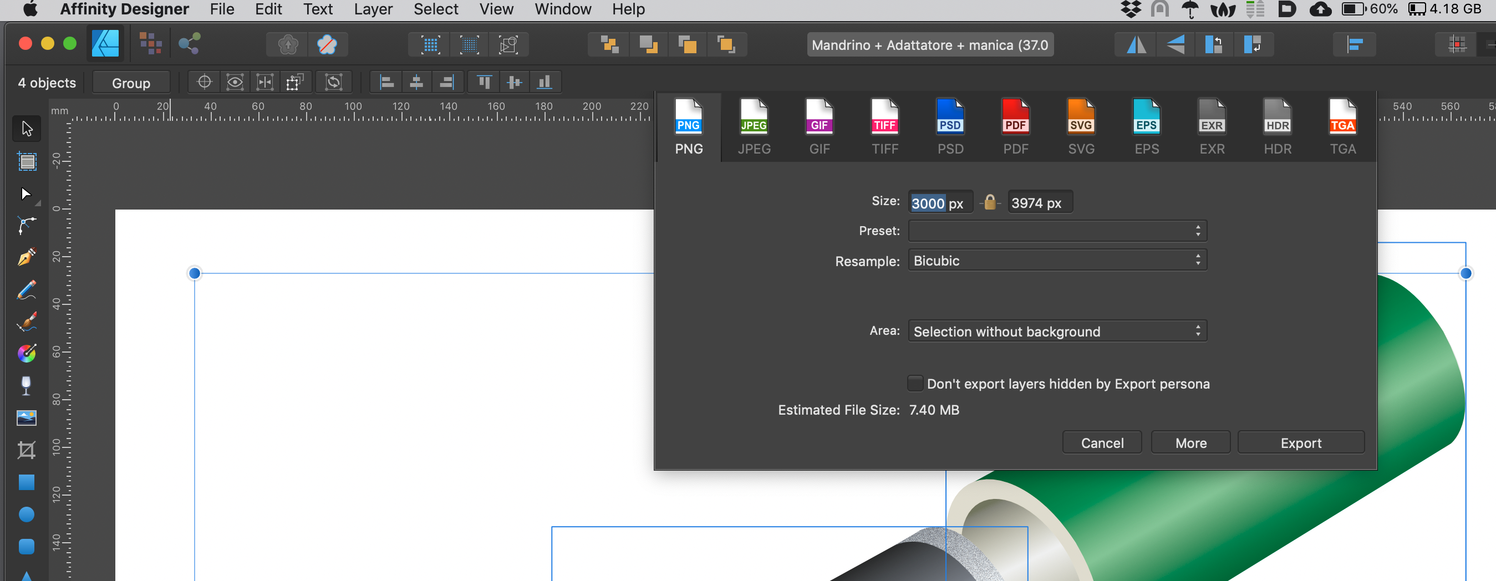
Task: Open Alignment dropdown in toolbar
Action: 1354,45
